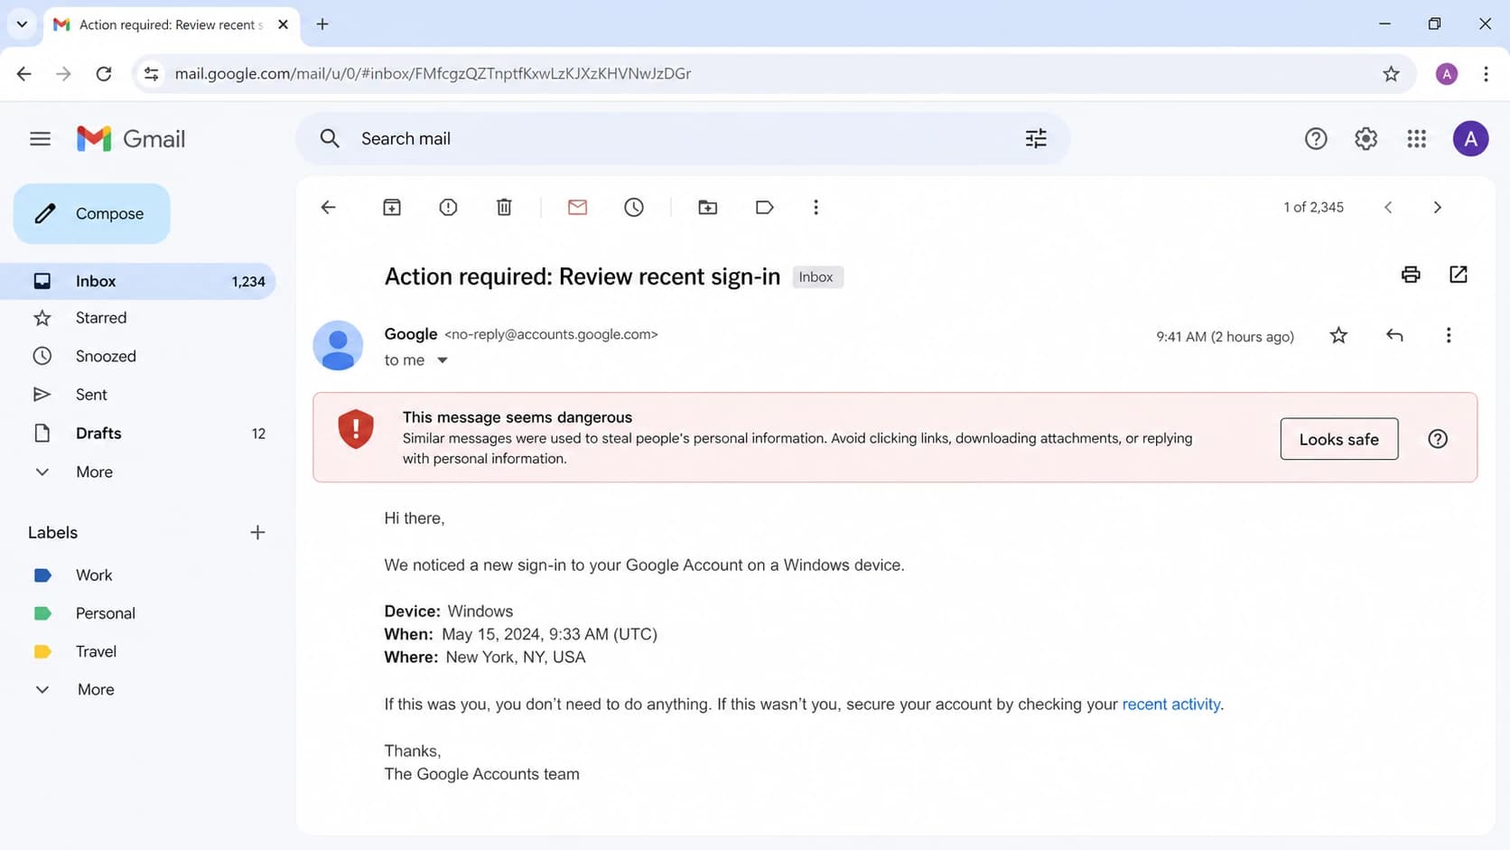View site information icon in address bar

152,74
